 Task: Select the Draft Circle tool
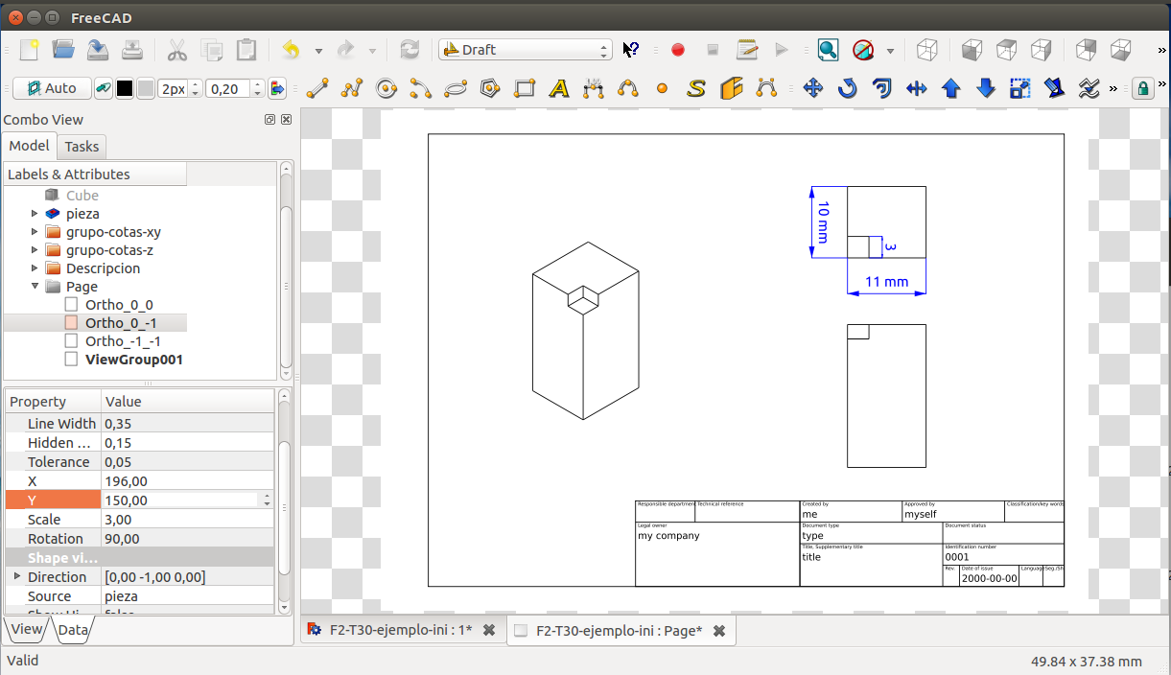pos(386,89)
